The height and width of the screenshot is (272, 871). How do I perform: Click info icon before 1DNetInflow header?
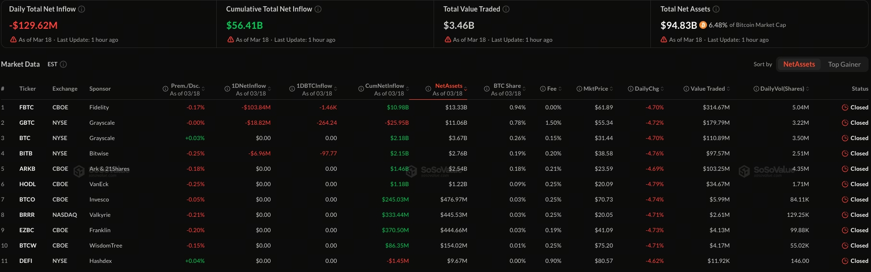click(227, 89)
